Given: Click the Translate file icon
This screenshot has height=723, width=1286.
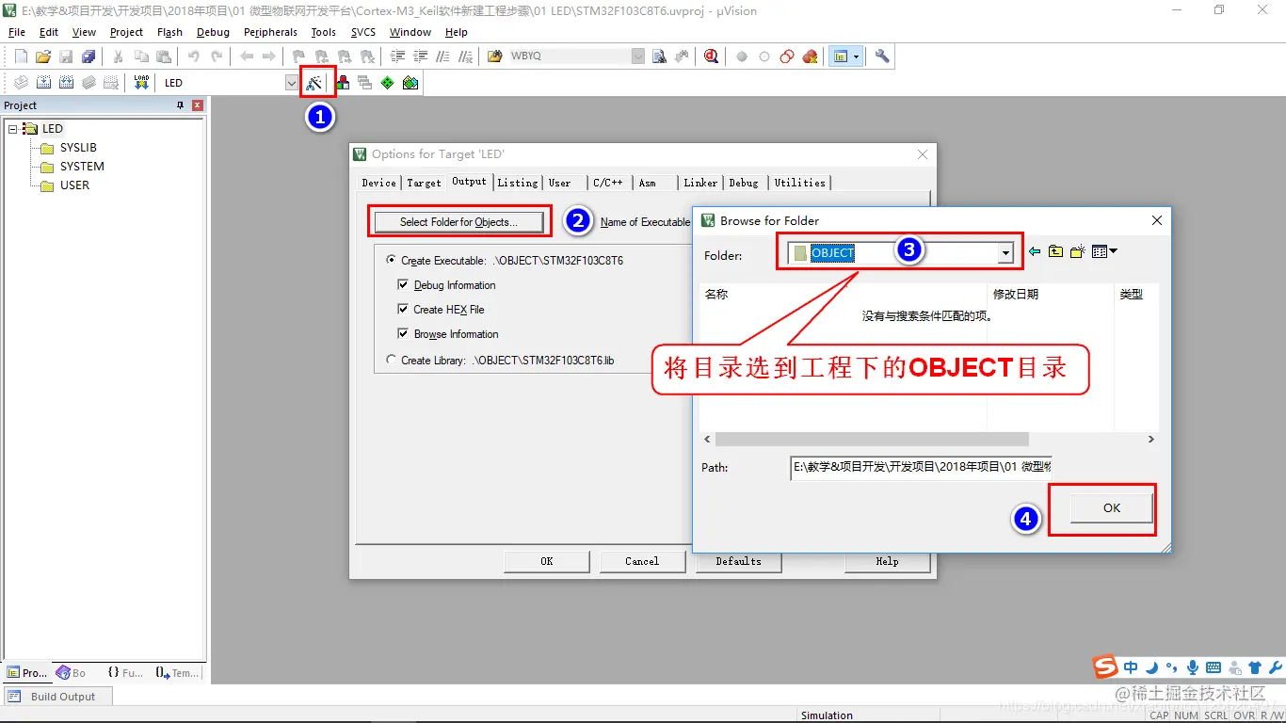Looking at the screenshot, I should click(x=21, y=83).
